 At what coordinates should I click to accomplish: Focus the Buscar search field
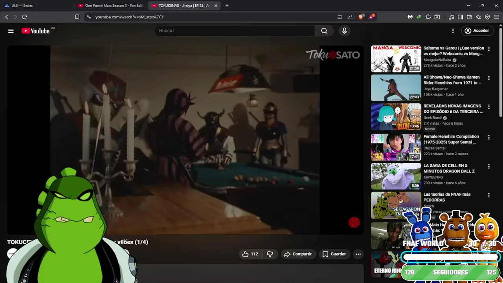pyautogui.click(x=235, y=31)
